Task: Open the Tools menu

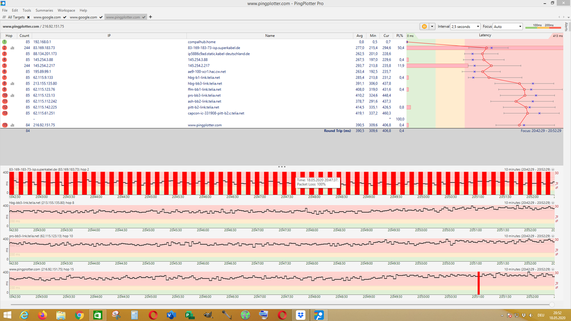Action: tap(27, 10)
